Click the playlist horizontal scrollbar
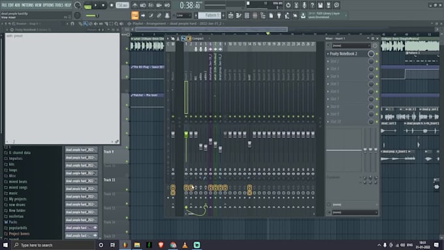The height and width of the screenshot is (250, 444). tap(212, 29)
